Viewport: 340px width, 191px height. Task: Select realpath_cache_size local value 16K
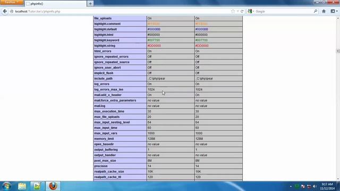pos(150,171)
